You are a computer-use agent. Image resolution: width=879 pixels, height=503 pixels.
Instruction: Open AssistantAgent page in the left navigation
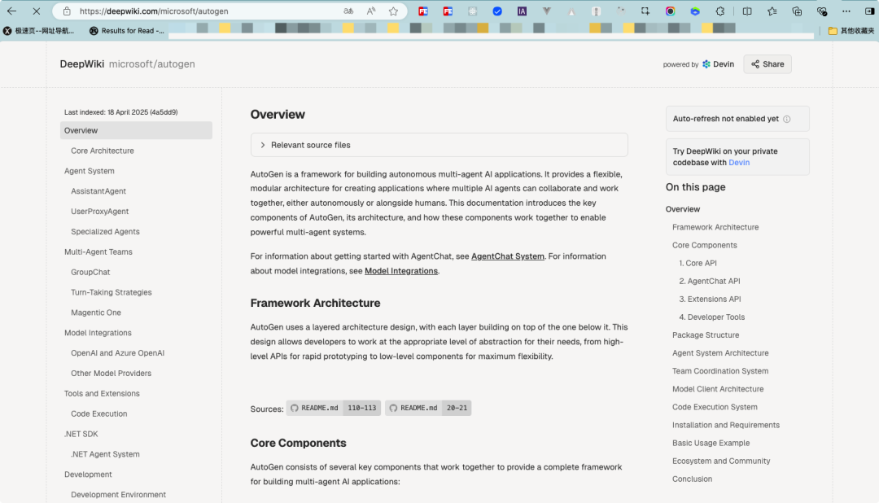pyautogui.click(x=98, y=191)
